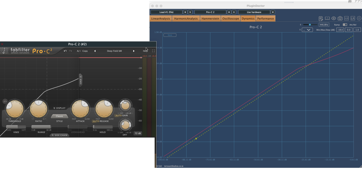
Task: Take a snapshot with the camera icon
Action: click(340, 19)
